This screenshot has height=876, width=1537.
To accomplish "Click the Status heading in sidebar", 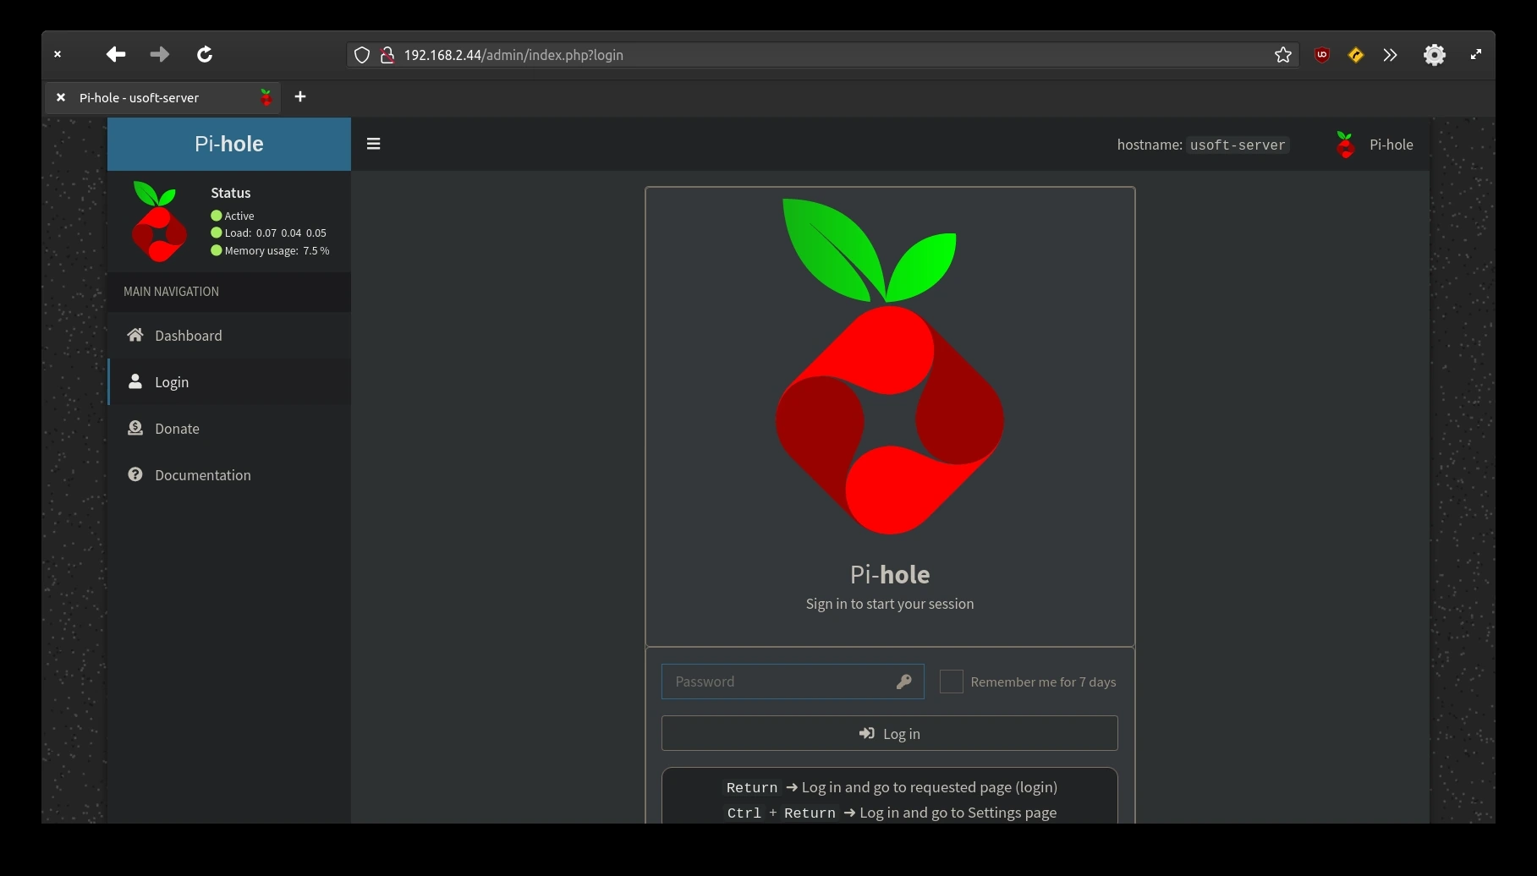I will (x=231, y=193).
